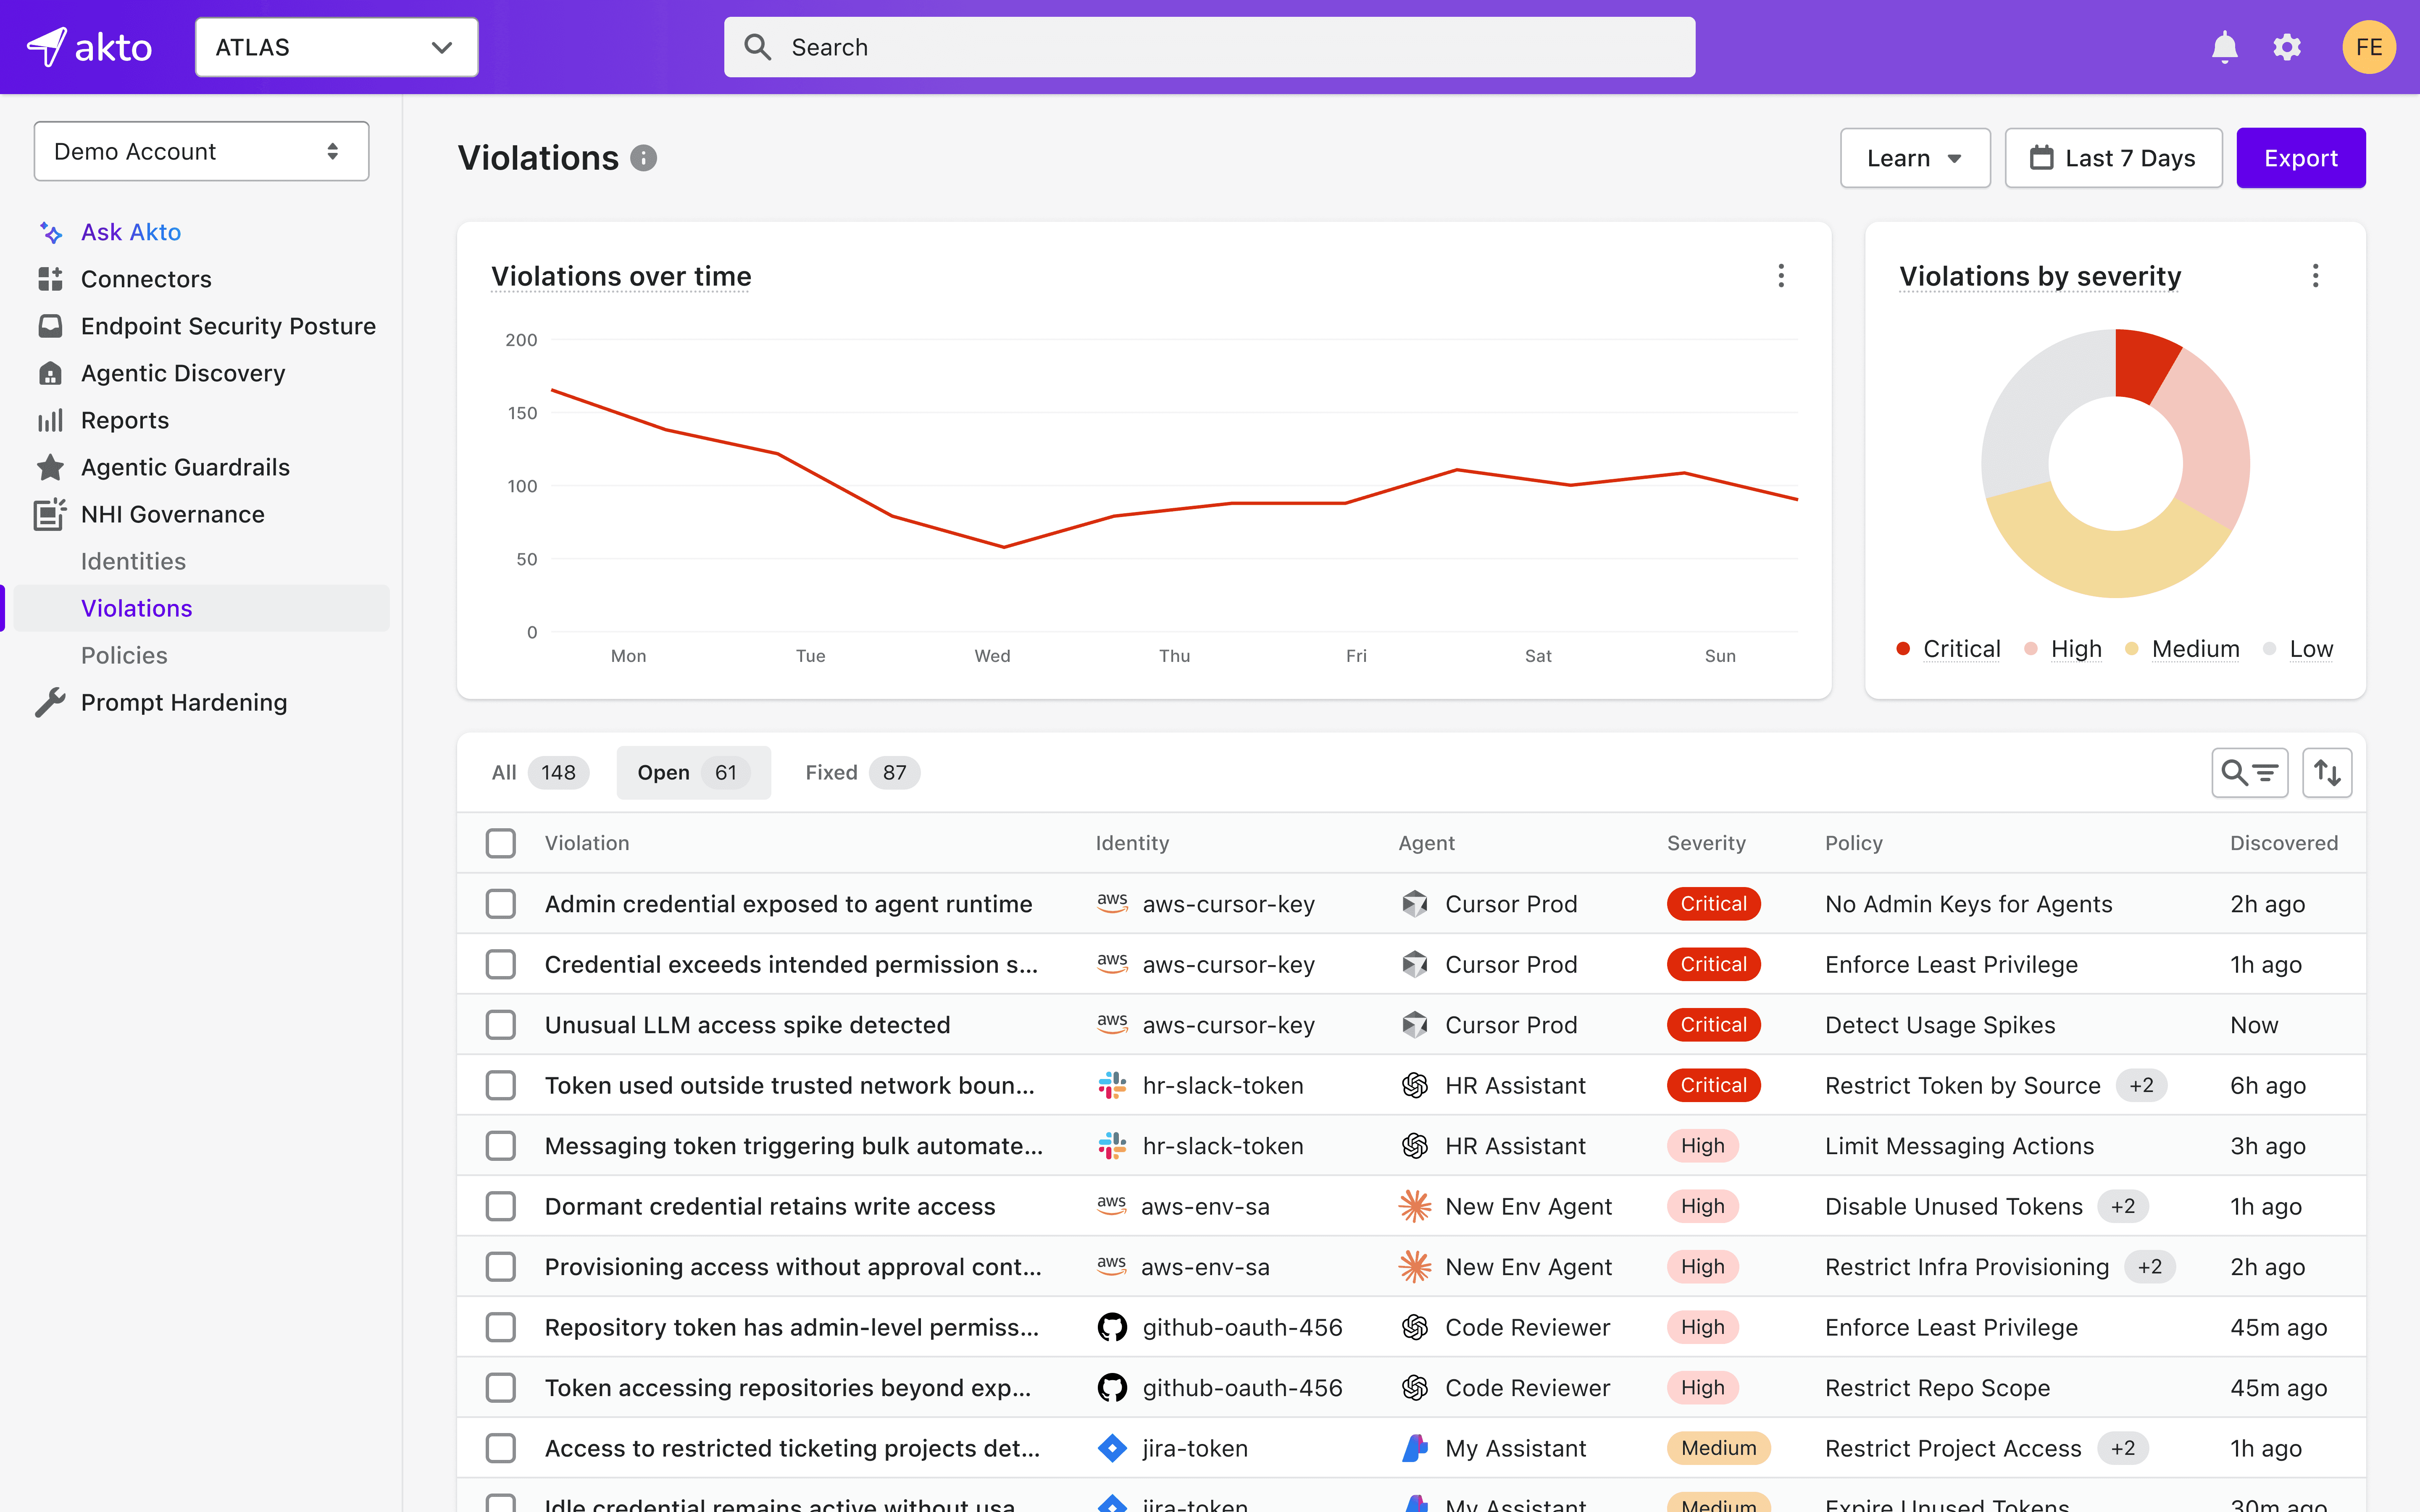Expand the +2 policies badge in Access to restricted row

(2123, 1448)
